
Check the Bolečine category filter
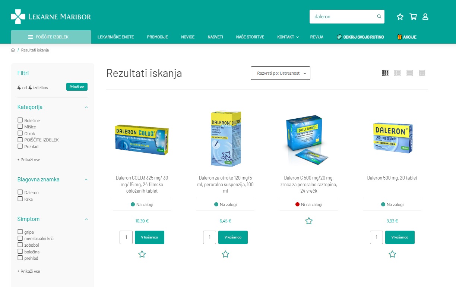[20, 120]
